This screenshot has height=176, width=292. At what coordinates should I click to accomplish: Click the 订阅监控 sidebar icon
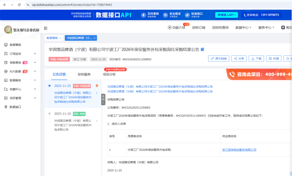coord(6,54)
